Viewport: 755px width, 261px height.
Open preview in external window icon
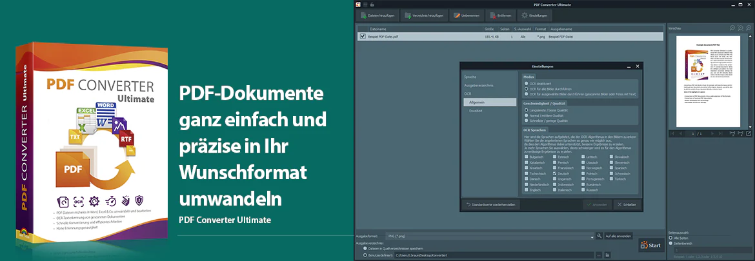749,133
